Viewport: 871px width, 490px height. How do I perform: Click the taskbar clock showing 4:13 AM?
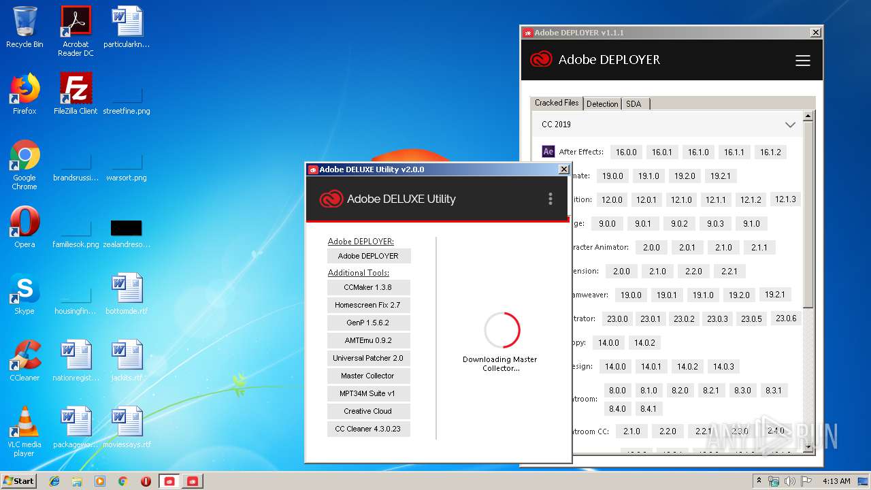click(836, 481)
